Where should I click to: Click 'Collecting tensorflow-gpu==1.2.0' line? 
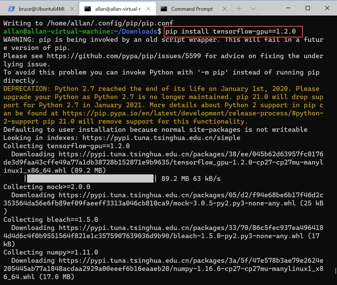point(67,146)
